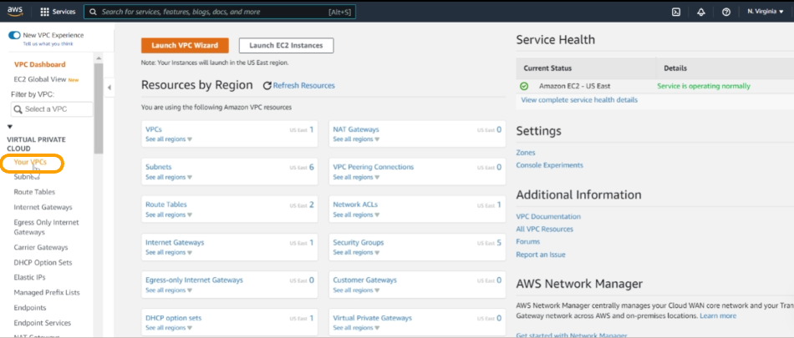
Task: Open the Zones settings link
Action: click(526, 153)
